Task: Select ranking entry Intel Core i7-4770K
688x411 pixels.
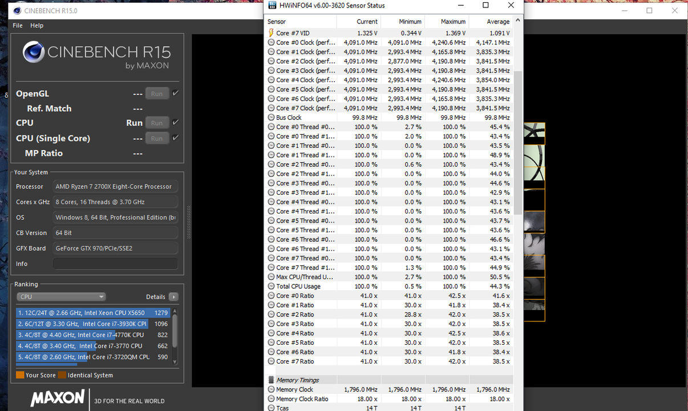Action: point(92,335)
